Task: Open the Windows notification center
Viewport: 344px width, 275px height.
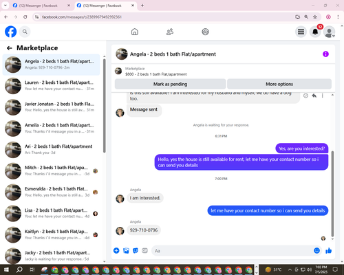Action: tap(335, 269)
